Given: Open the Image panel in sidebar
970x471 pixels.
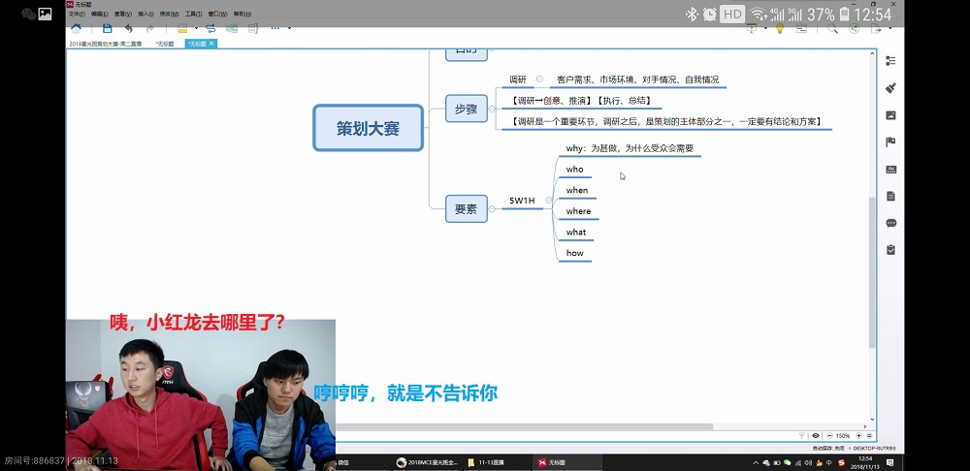Looking at the screenshot, I should [x=890, y=115].
